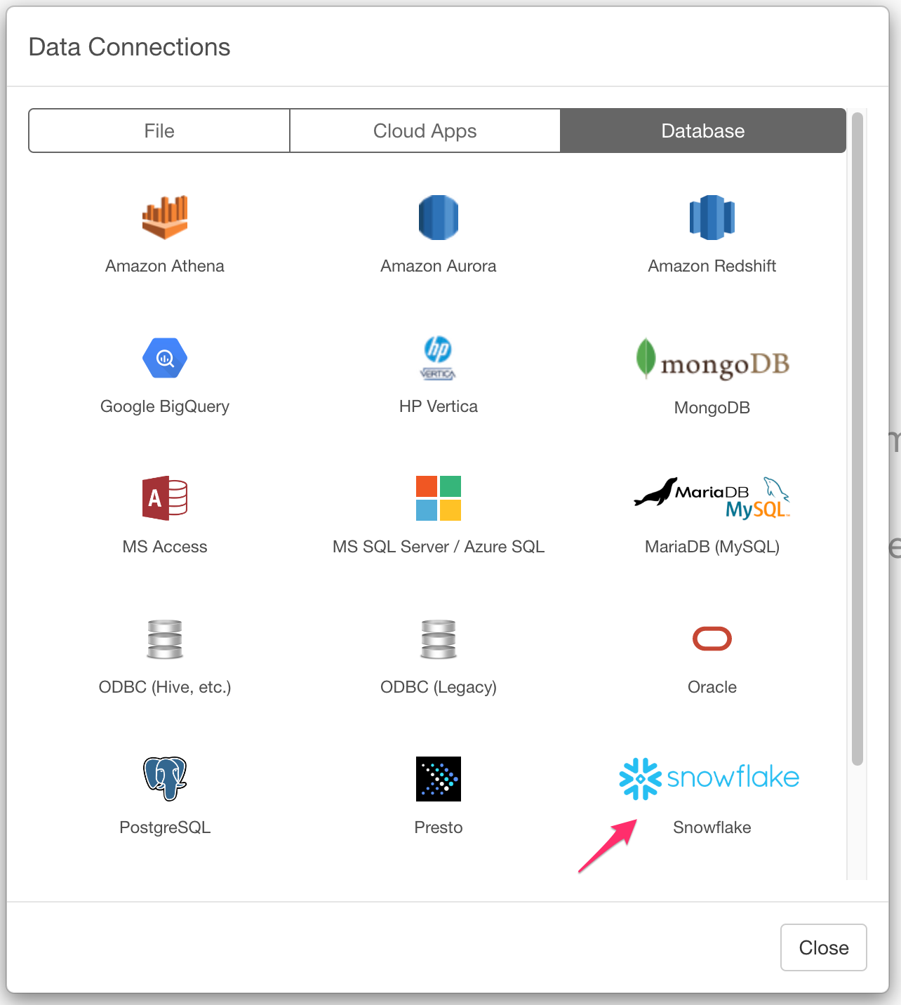The height and width of the screenshot is (1005, 901).
Task: Switch to the File tab
Action: (159, 131)
